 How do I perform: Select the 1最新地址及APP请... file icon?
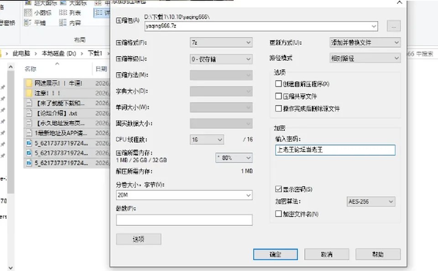29,133
